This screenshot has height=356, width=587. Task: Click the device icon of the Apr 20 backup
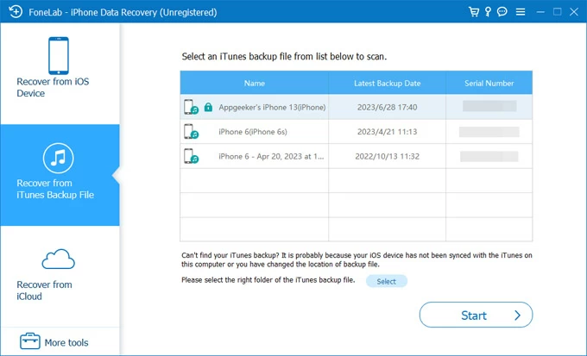click(191, 156)
